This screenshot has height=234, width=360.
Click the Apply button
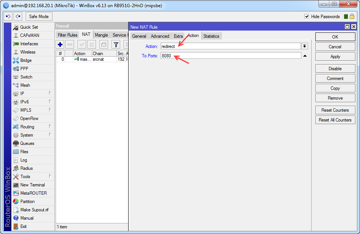[335, 57]
